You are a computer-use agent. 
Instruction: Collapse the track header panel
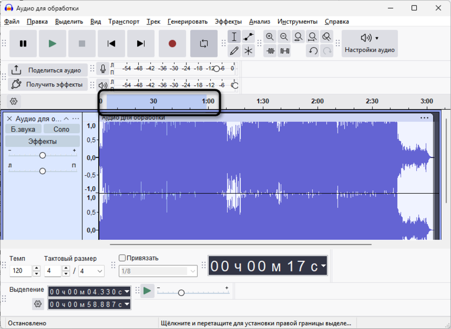(66, 118)
